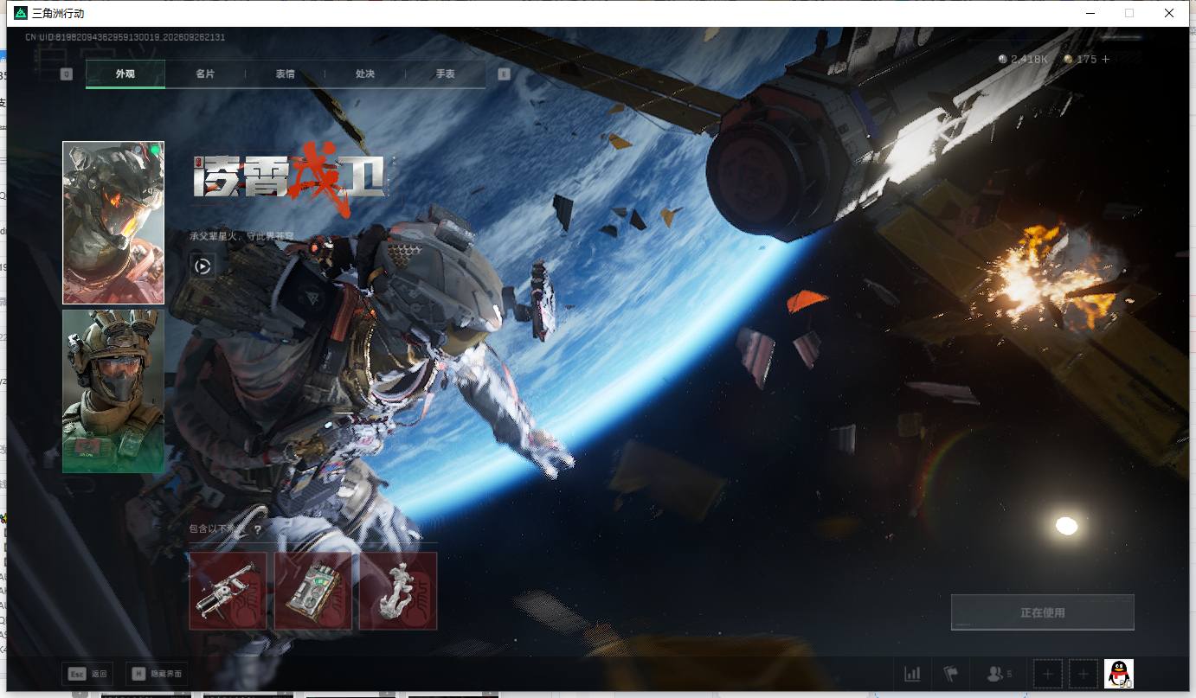Viewport: 1196px width, 698px height.
Task: View the included white figurine item tile
Action: [398, 591]
